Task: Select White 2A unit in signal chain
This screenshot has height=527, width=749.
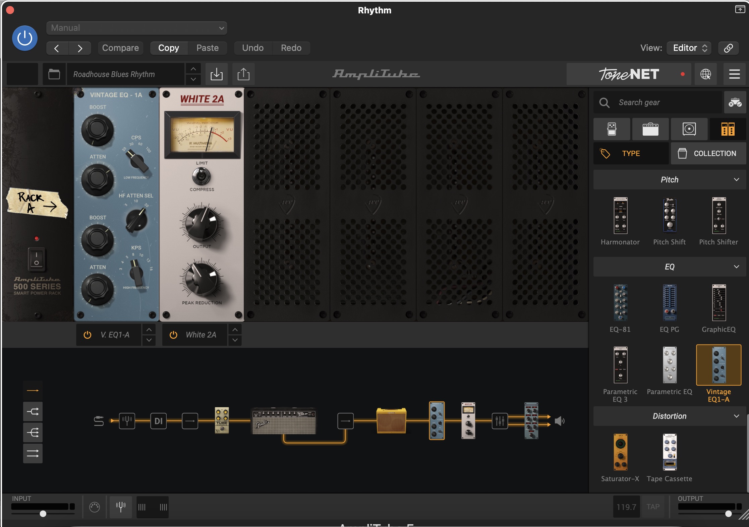Action: 468,421
